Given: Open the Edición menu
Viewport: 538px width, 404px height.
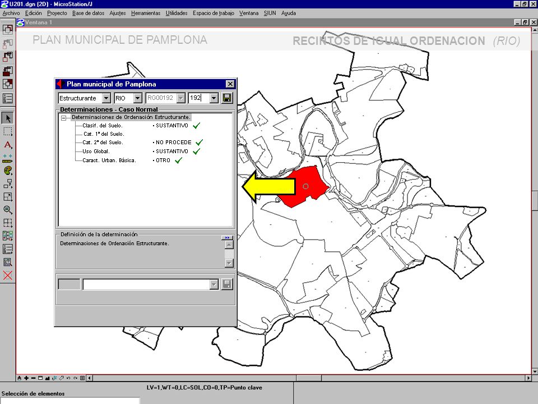Looking at the screenshot, I should 33,13.
